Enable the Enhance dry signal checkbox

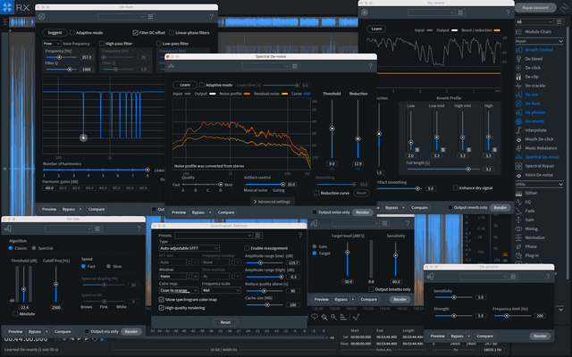pos(455,188)
